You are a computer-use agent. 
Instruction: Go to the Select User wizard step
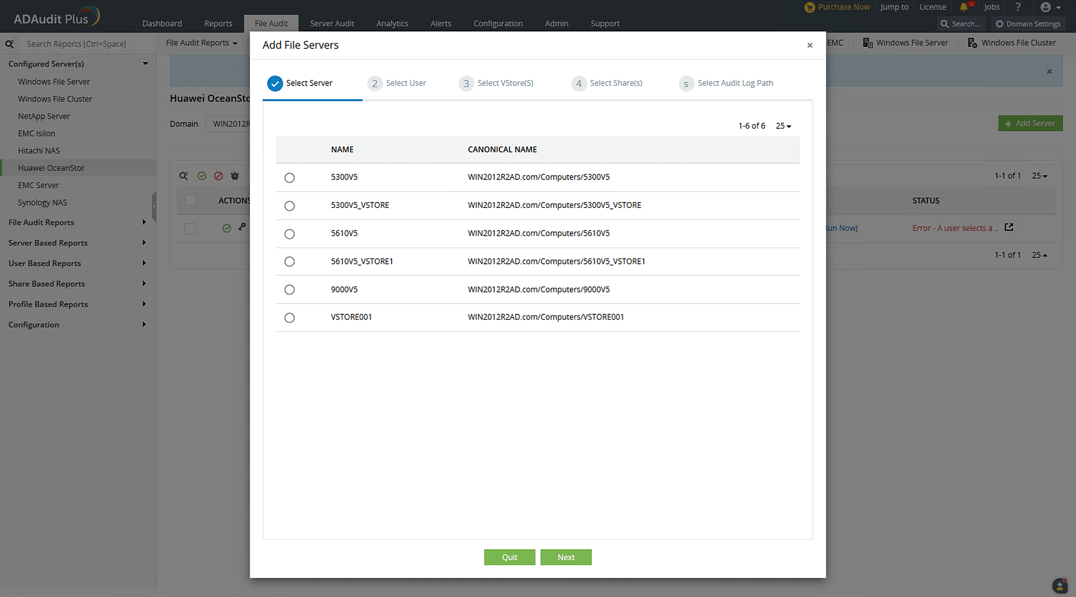(x=397, y=83)
